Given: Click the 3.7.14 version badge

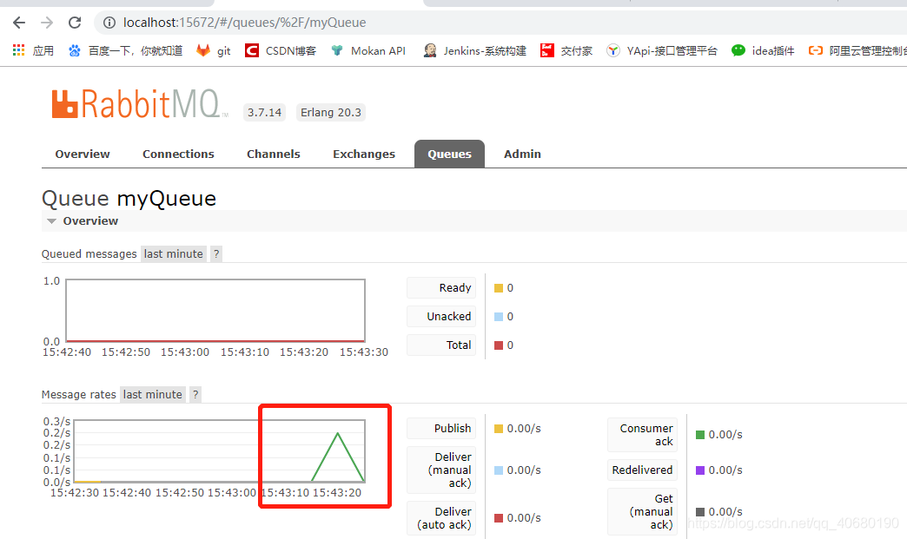Looking at the screenshot, I should click(265, 112).
